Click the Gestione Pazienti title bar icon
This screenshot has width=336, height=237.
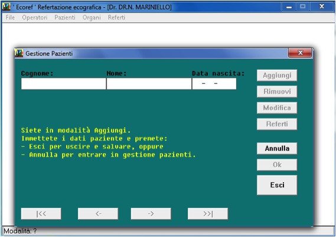(x=19, y=53)
